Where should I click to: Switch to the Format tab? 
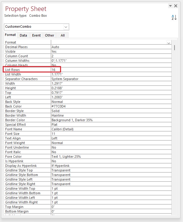[10, 35]
